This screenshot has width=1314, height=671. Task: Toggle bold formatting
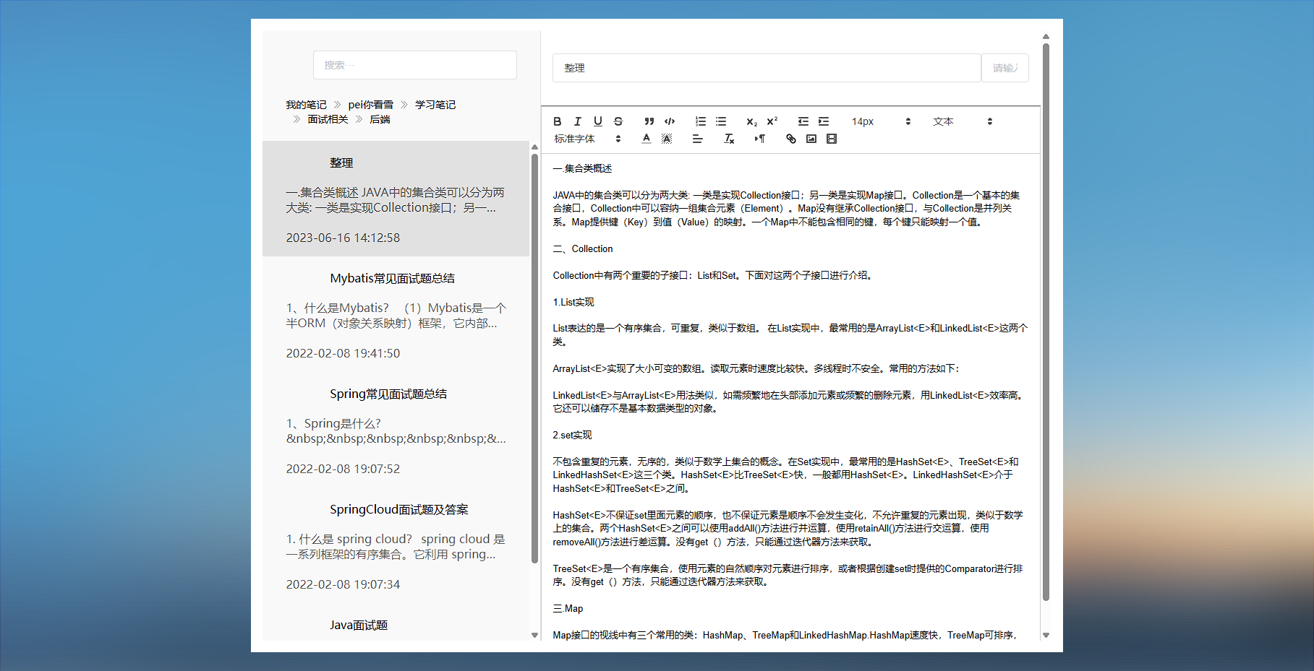point(558,121)
